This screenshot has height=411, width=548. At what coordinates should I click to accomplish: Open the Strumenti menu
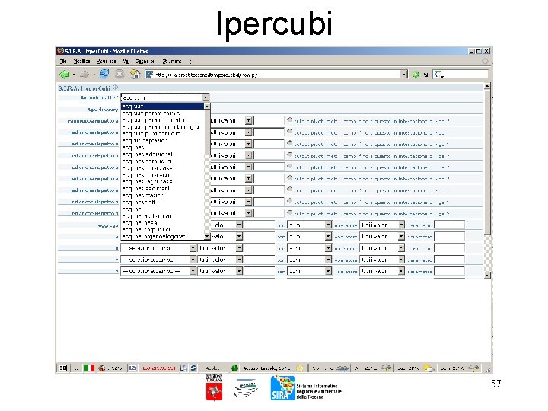(x=171, y=61)
